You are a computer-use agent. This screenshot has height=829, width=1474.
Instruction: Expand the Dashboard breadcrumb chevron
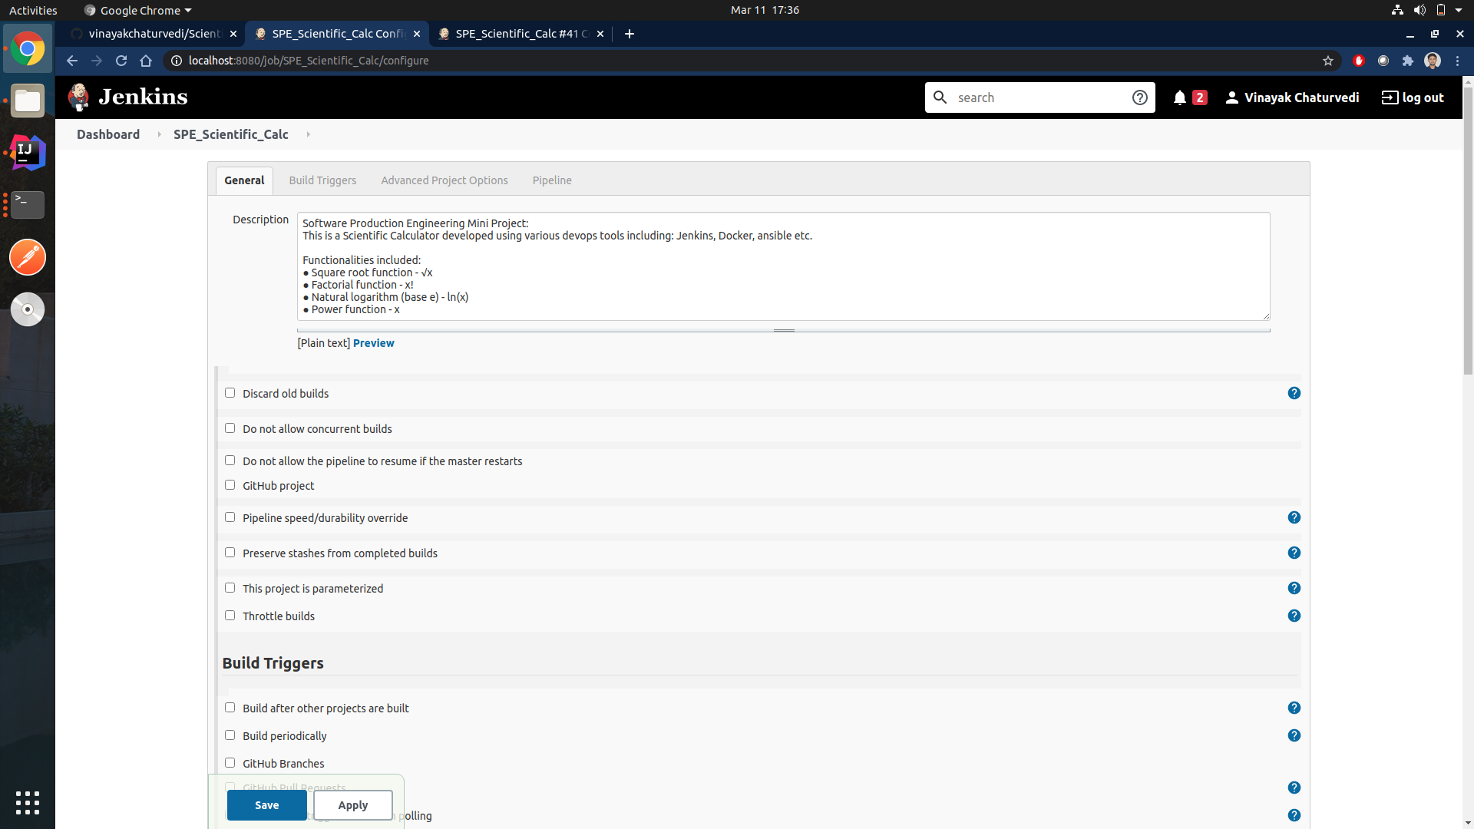(159, 134)
